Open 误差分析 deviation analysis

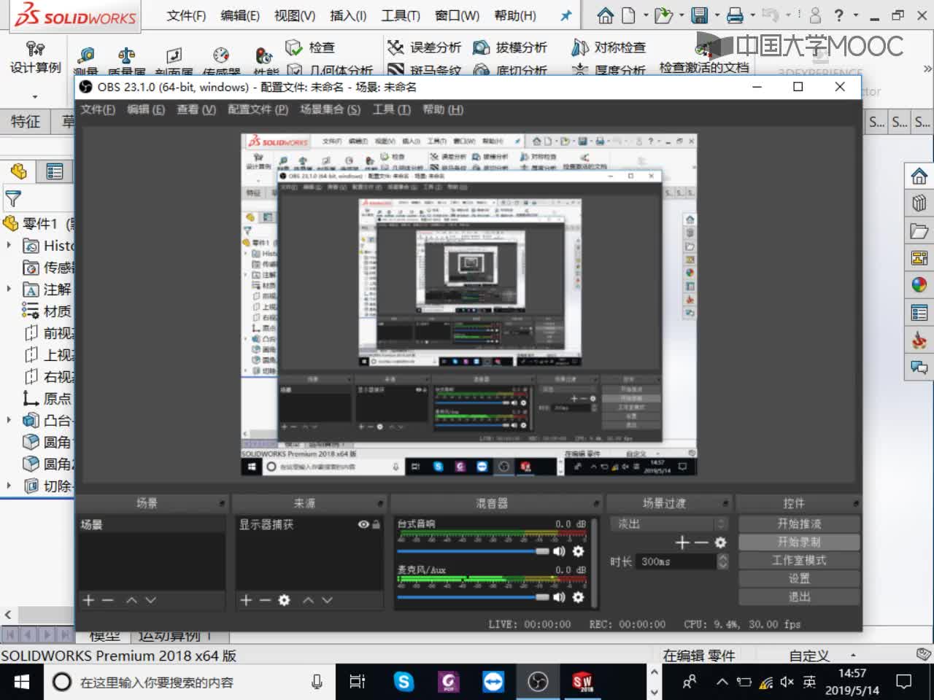424,47
